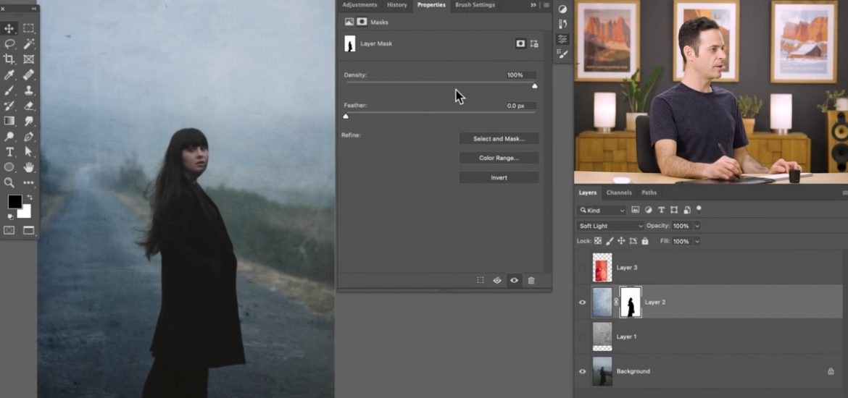
Task: Select the Dodge tool
Action: click(x=9, y=137)
